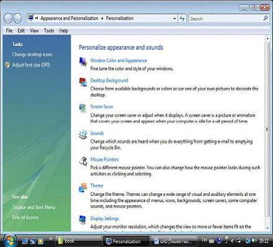Click Show Desktop quick launch icon
Screen dimensions: 273x247
tap(25, 241)
